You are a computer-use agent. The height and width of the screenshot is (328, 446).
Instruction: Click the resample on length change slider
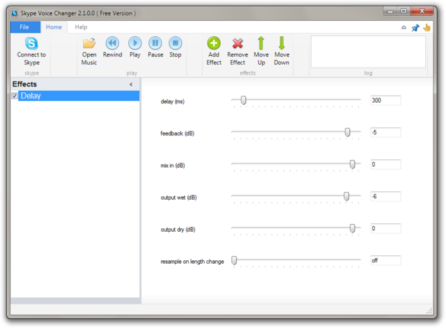[234, 260]
